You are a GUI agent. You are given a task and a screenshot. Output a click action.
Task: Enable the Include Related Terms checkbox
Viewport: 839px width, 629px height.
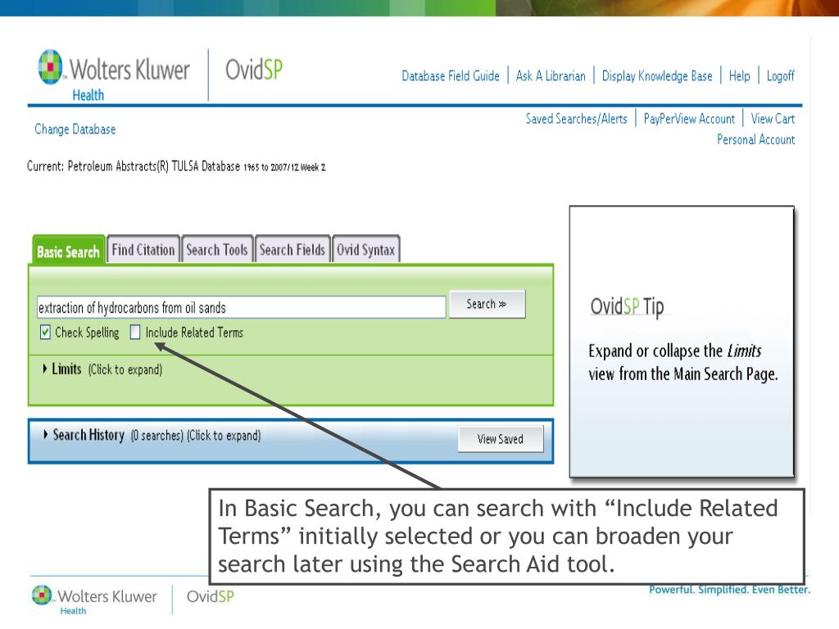(135, 333)
